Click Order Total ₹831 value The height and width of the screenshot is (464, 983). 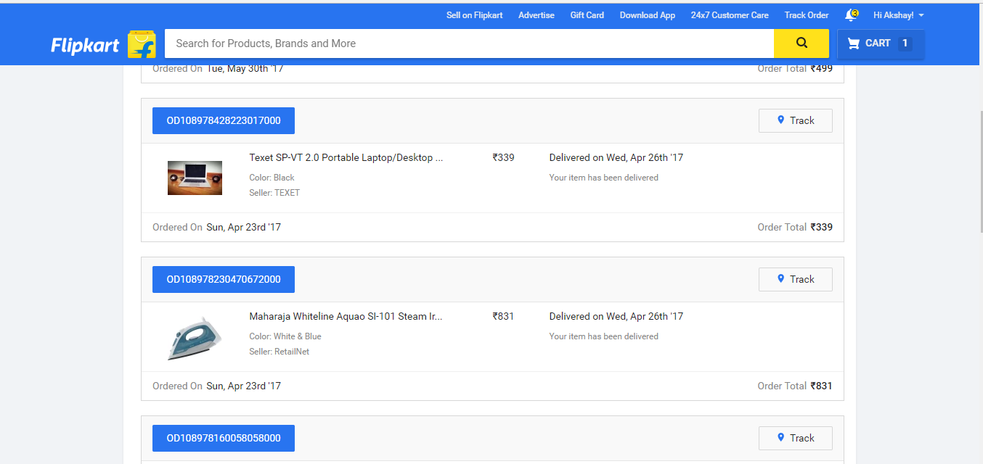(x=821, y=386)
